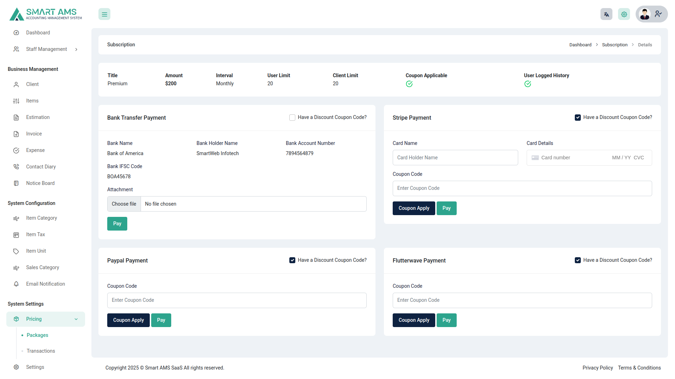The height and width of the screenshot is (379, 675).
Task: Click the language translation icon in the header
Action: (606, 14)
